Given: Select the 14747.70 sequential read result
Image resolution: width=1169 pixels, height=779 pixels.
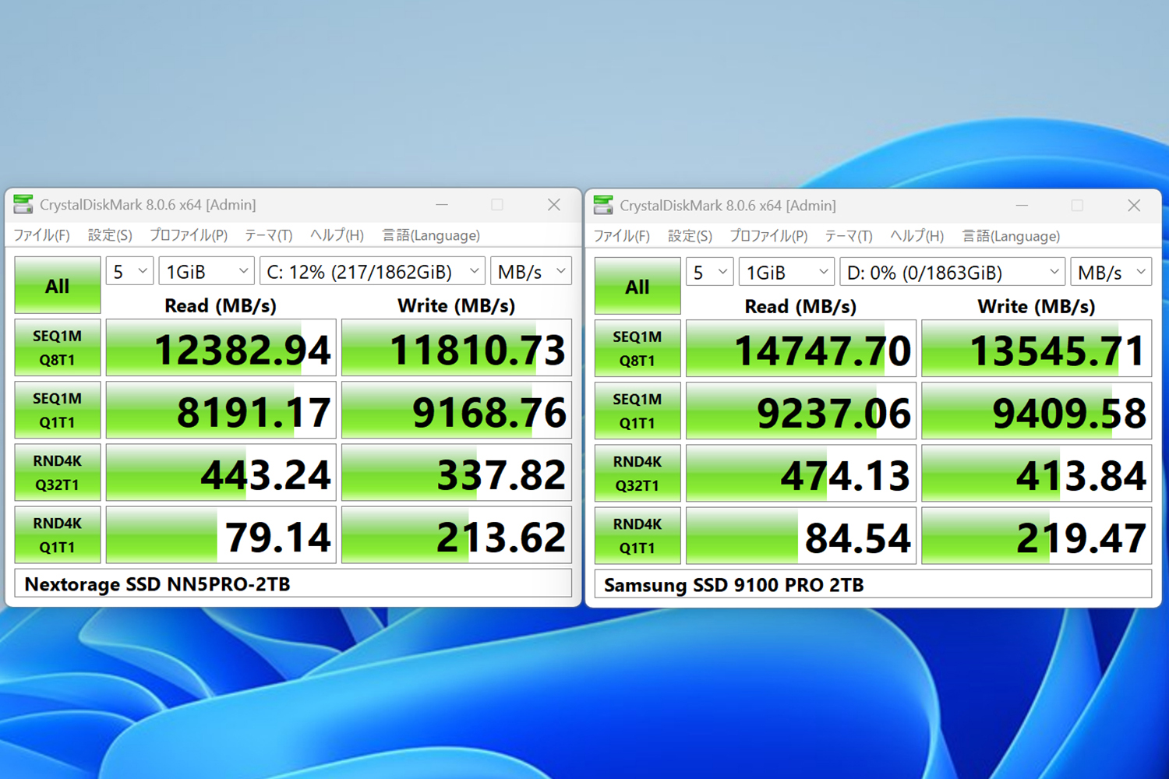Looking at the screenshot, I should coord(800,348).
